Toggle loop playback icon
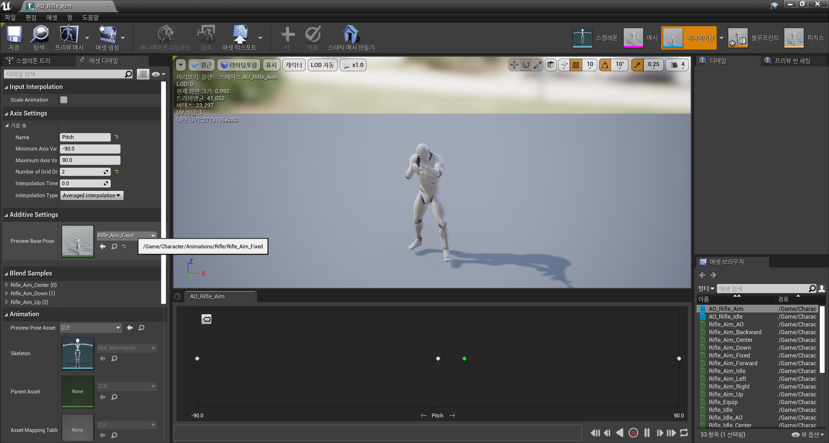Viewport: 829px width, 443px height. click(684, 433)
